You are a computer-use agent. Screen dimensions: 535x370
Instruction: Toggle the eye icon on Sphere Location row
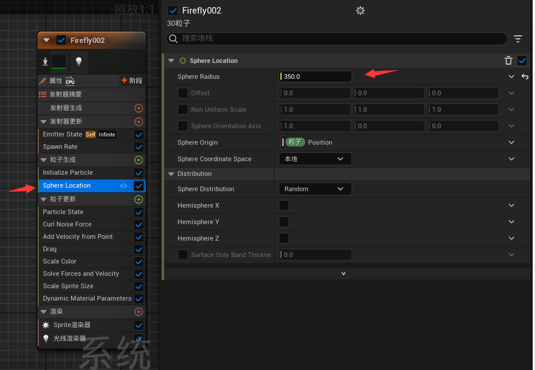coord(123,186)
